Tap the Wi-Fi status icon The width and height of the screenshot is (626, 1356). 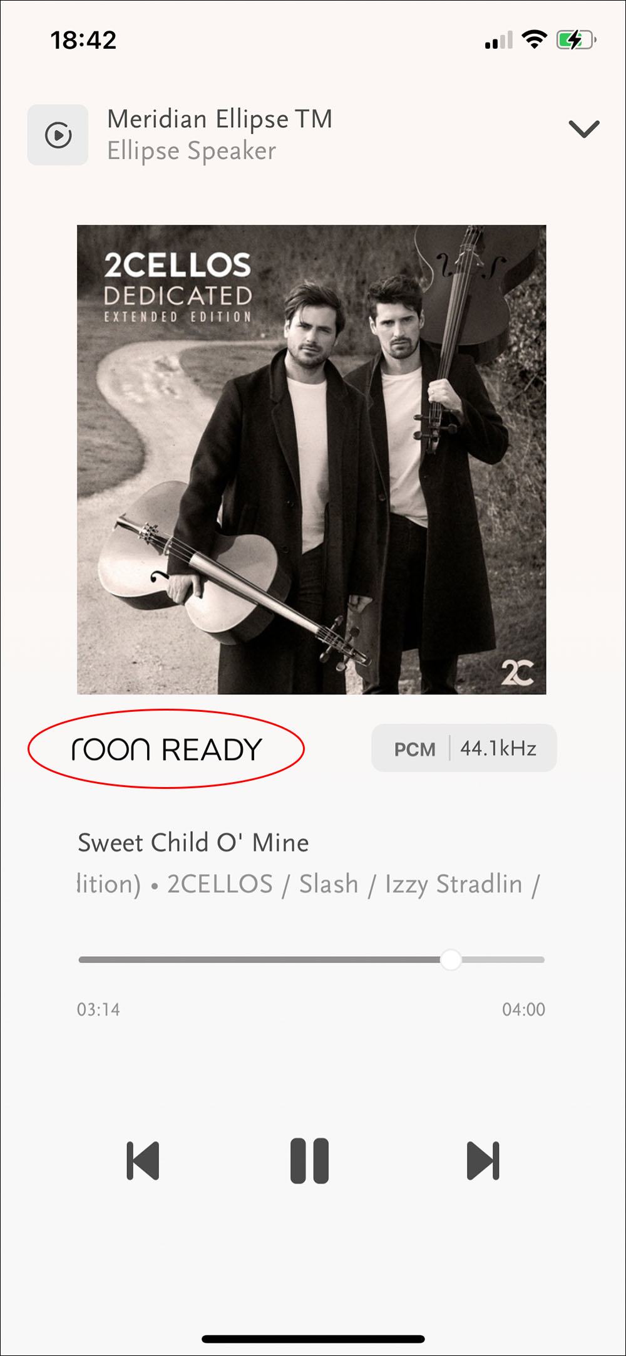coord(534,39)
